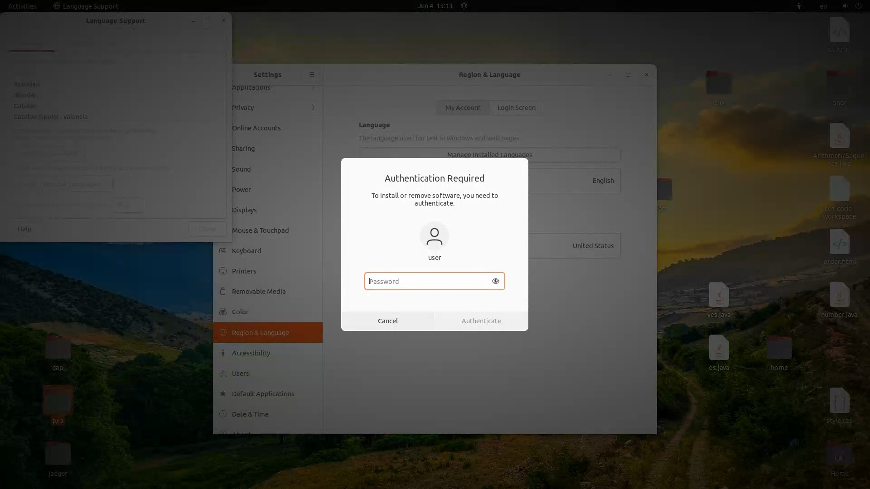This screenshot has width=870, height=489.
Task: Open the Activities overview
Action: click(22, 6)
